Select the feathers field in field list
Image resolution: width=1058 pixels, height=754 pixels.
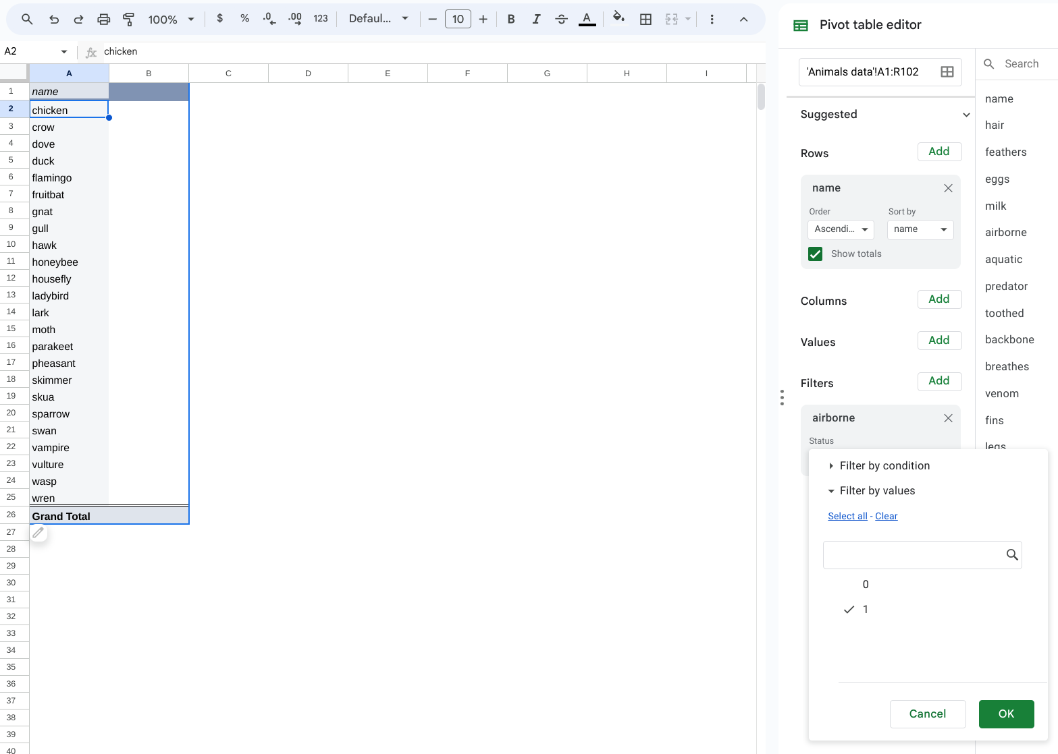1005,152
